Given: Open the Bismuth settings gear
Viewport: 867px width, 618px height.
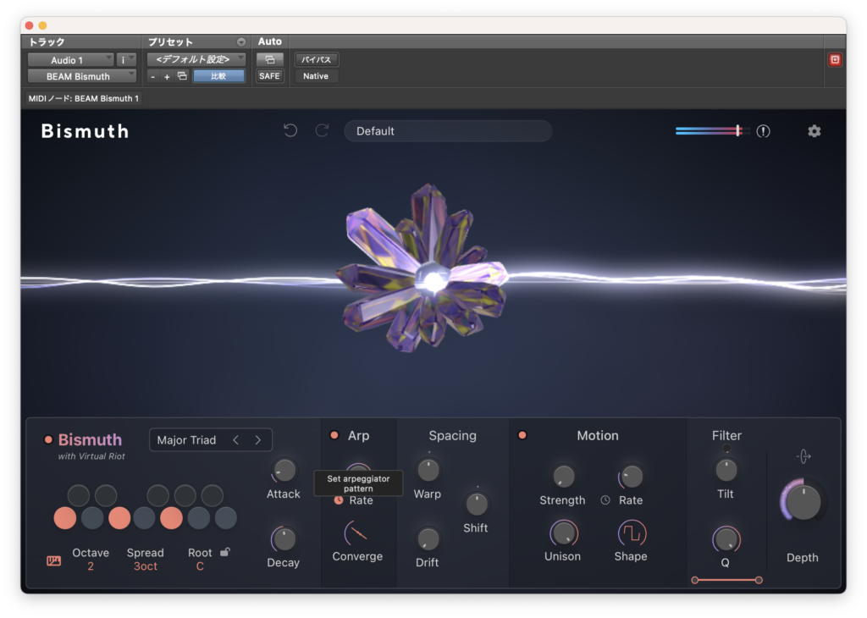Looking at the screenshot, I should (814, 131).
